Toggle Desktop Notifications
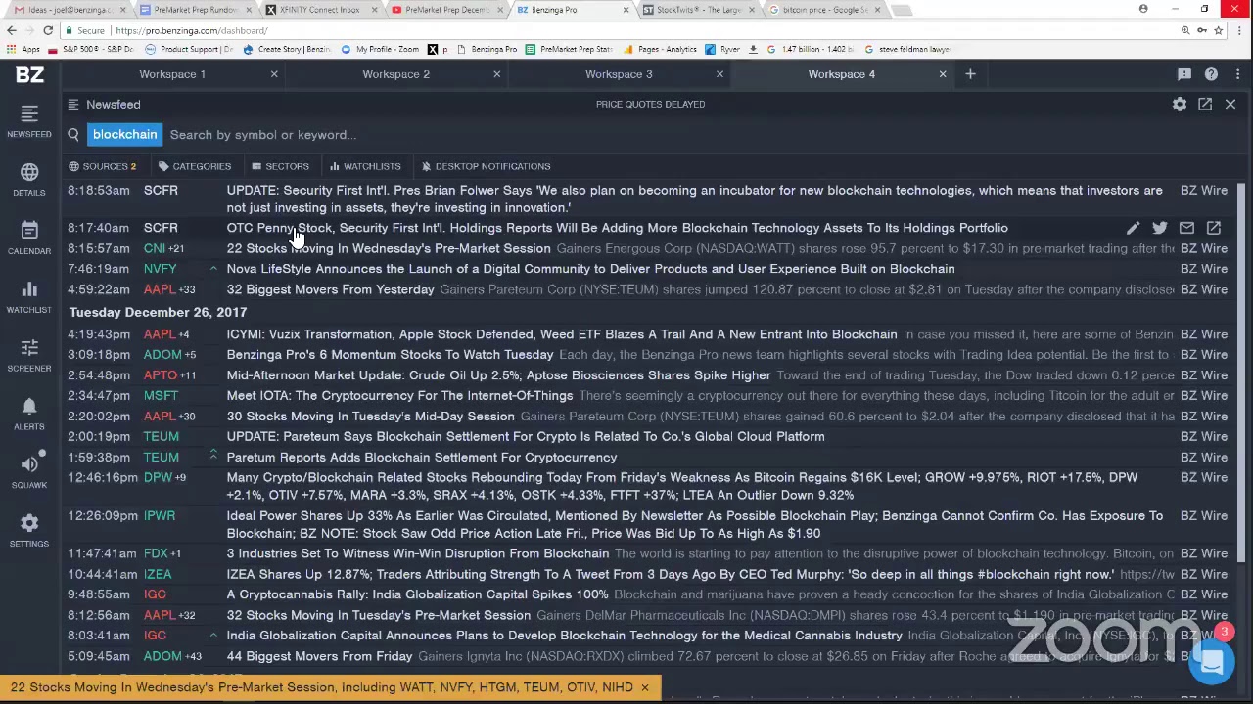 [x=486, y=166]
